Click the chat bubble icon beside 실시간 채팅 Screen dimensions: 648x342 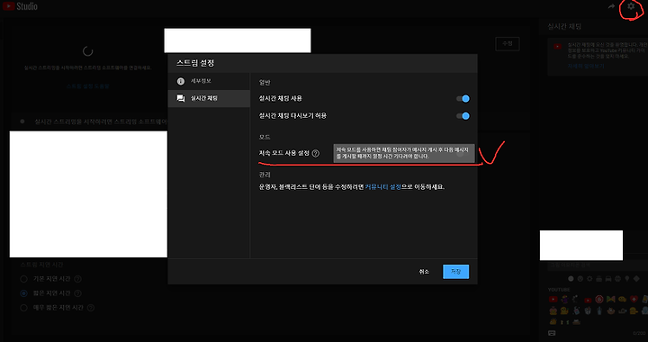click(181, 98)
